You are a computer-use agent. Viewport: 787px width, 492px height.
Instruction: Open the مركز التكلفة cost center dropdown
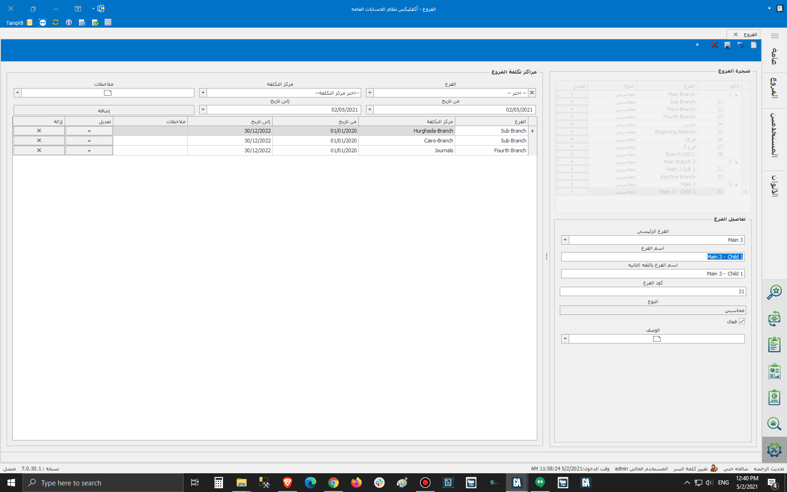point(203,93)
